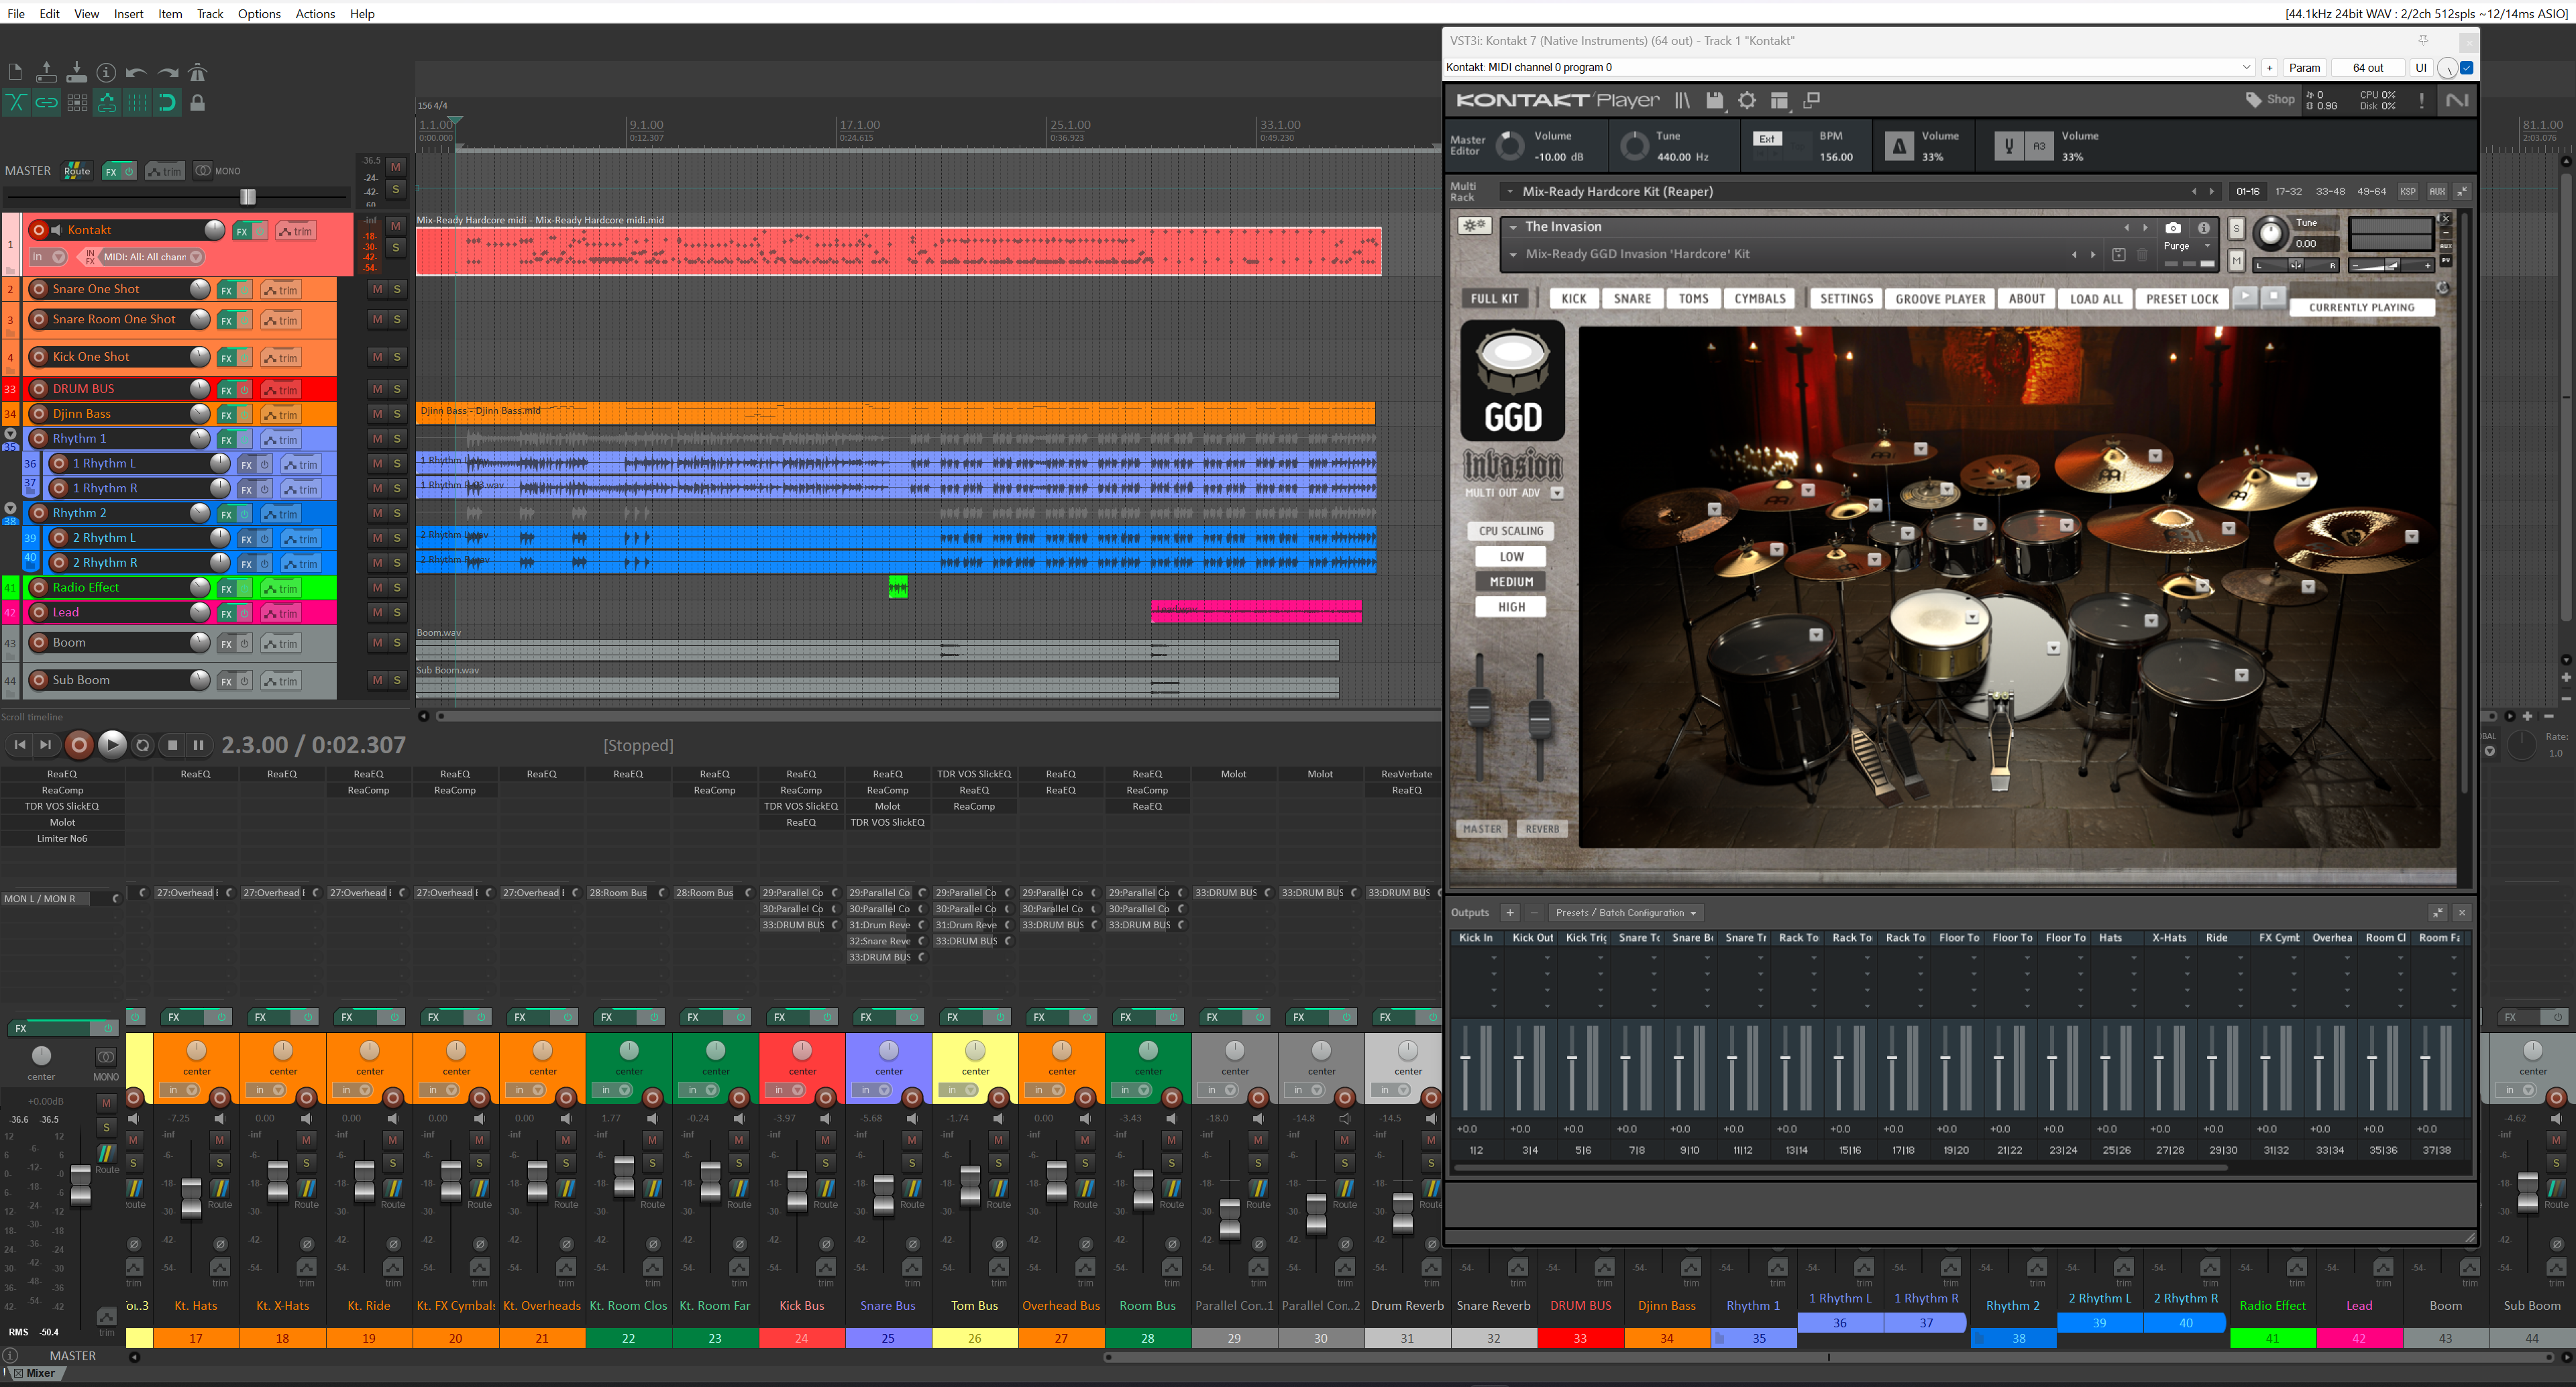Open Presets / Batch Configuration dropdown
The image size is (2576, 1387).
pos(1626,912)
